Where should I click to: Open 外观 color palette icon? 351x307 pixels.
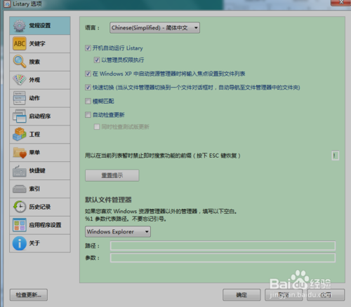tap(20, 80)
